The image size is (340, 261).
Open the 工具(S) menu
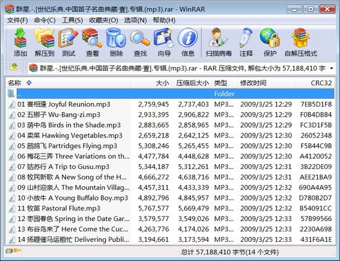point(72,20)
